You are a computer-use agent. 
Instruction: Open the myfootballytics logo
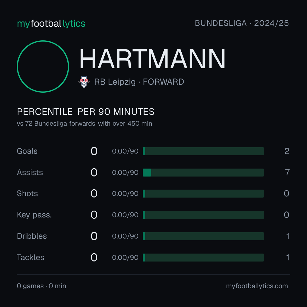[x=51, y=24]
